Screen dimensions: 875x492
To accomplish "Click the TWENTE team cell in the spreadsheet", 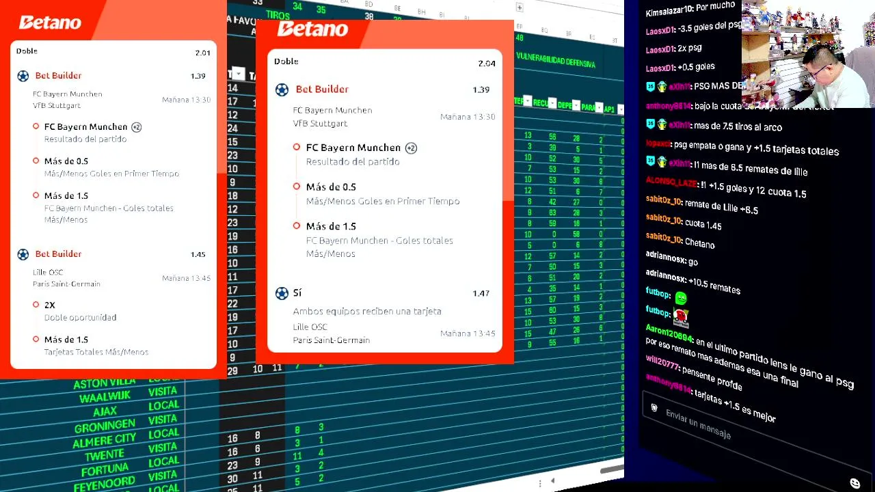I will (105, 456).
